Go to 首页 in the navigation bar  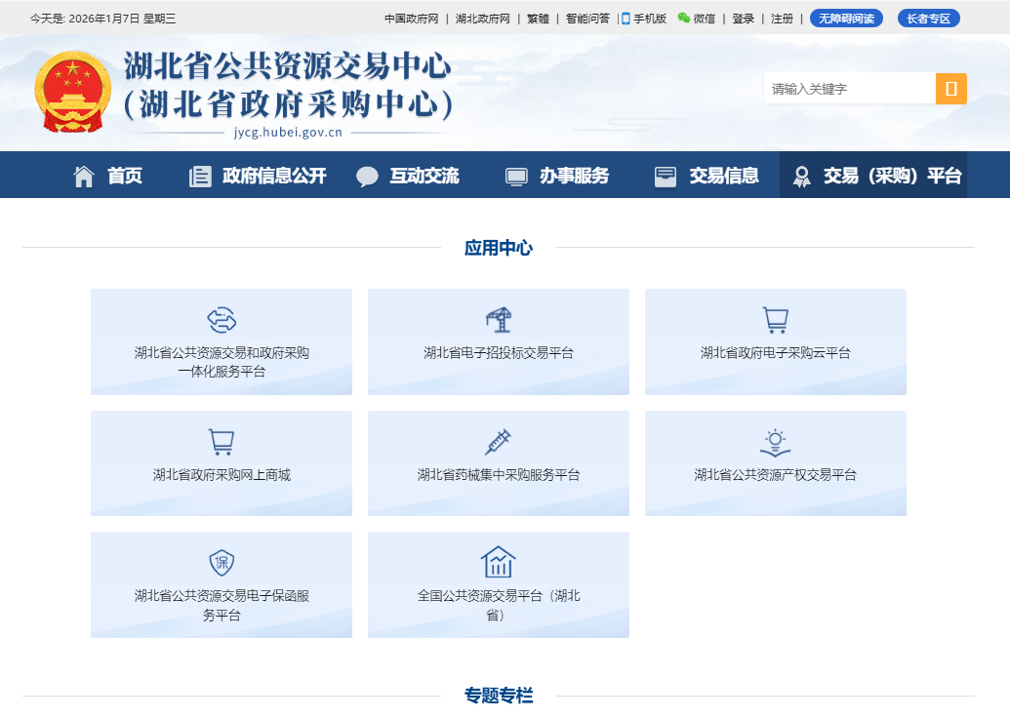107,176
